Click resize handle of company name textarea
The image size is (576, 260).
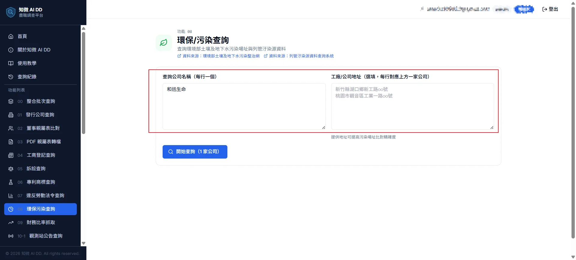tap(323, 127)
